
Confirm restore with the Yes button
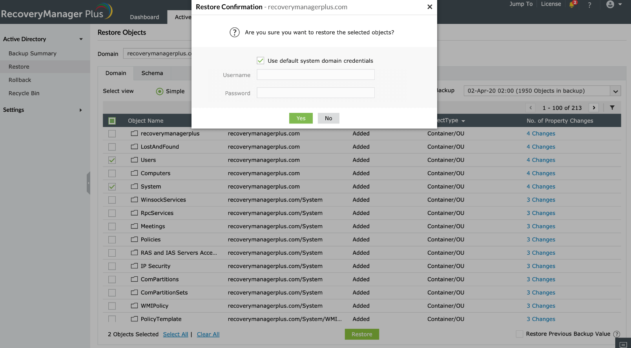[x=301, y=118]
